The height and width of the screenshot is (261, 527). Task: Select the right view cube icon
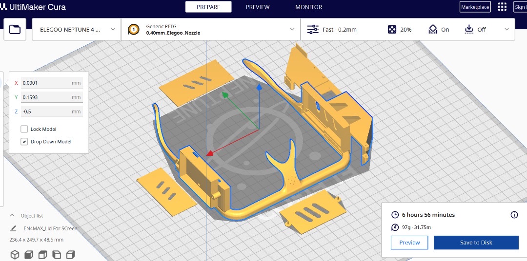[x=70, y=254]
